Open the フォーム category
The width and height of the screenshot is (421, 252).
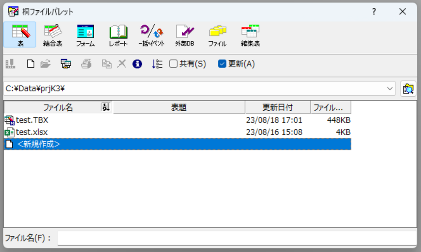point(85,35)
